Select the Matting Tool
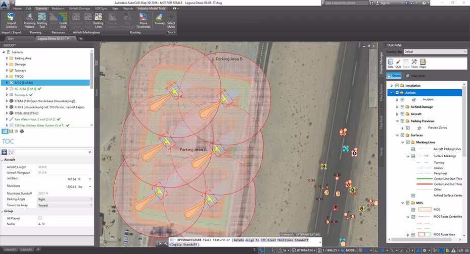 (x=42, y=21)
